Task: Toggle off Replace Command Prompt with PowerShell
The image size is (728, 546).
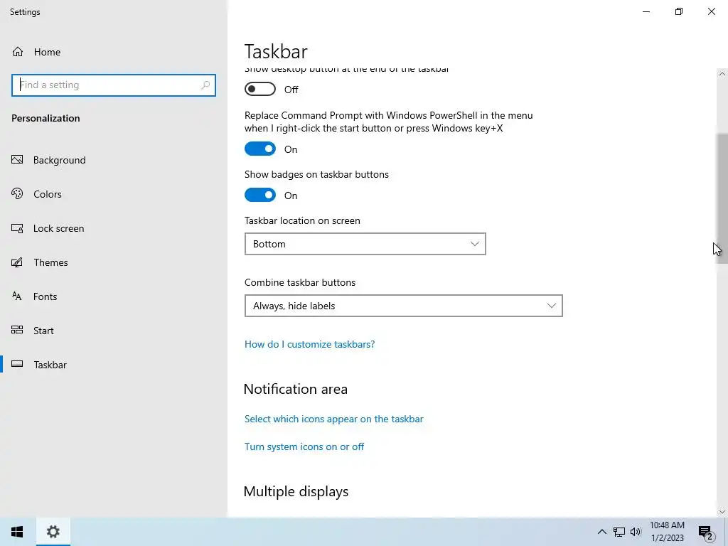Action: (x=260, y=149)
